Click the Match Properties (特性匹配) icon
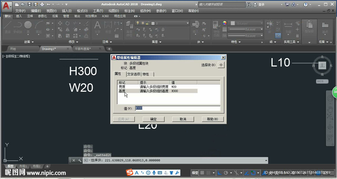The image size is (337, 179). click(x=216, y=29)
